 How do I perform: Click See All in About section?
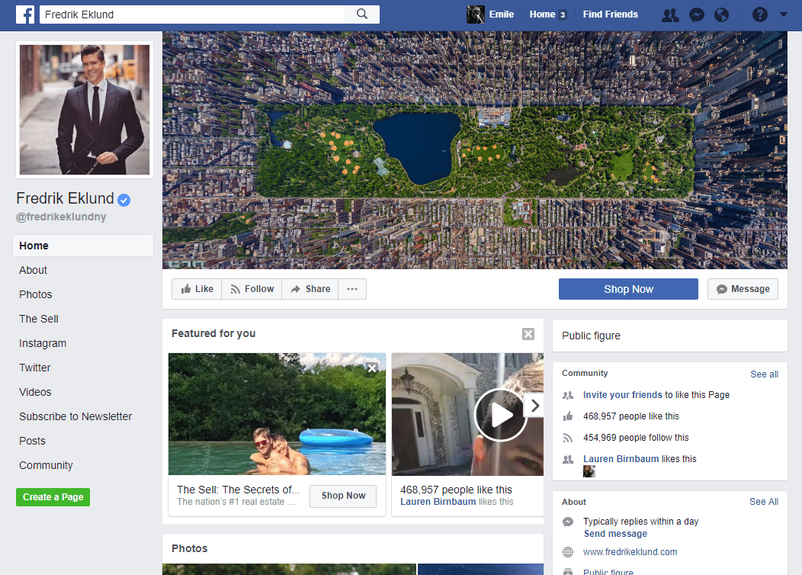(x=764, y=502)
